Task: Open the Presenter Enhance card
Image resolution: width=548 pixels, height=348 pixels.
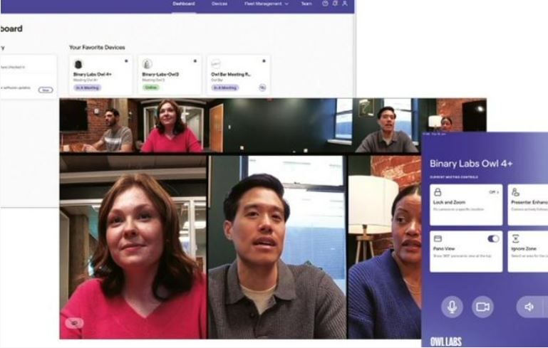Action: coord(528,205)
